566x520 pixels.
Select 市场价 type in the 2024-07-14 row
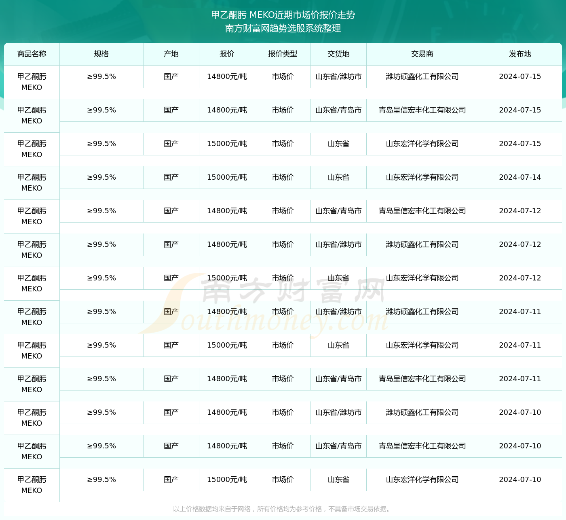click(283, 177)
